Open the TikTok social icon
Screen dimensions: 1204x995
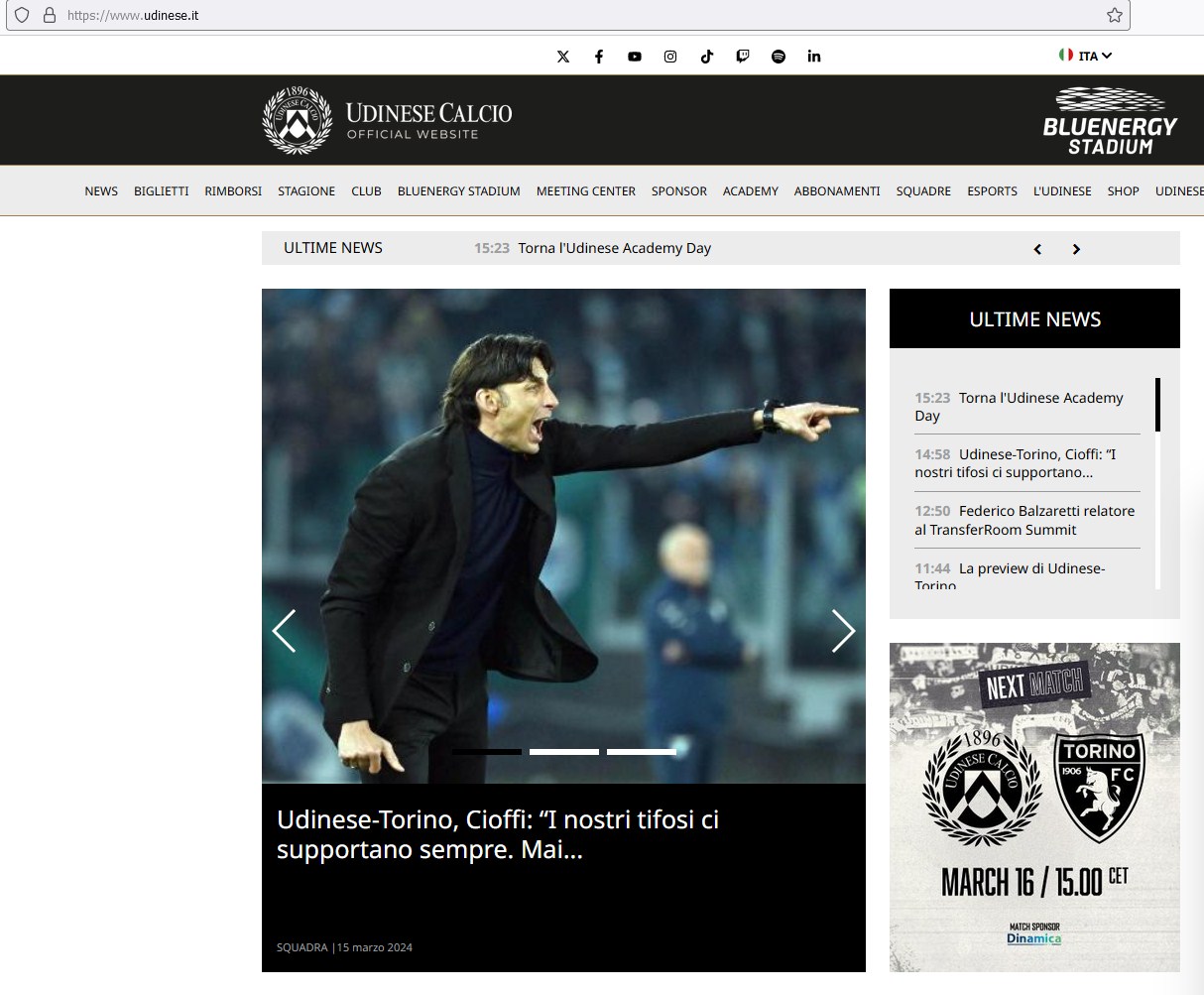click(707, 57)
